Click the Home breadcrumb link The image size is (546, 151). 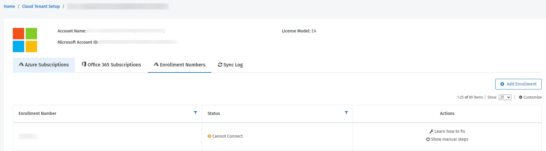9,6
